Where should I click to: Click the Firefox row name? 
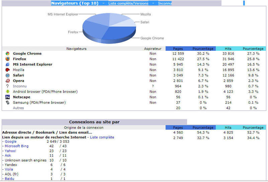pyautogui.click(x=19, y=59)
